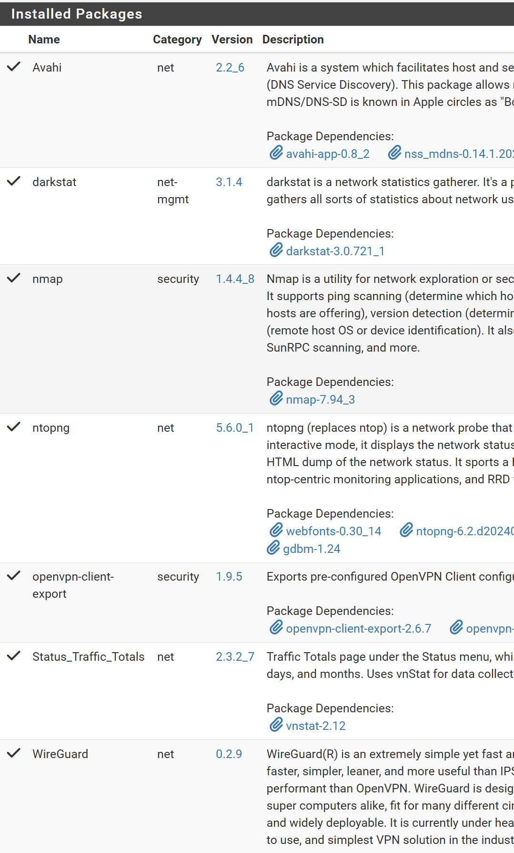This screenshot has height=853, width=514.
Task: Click paperclip icon next to darkstat-3.0.721_1
Action: [x=276, y=250]
